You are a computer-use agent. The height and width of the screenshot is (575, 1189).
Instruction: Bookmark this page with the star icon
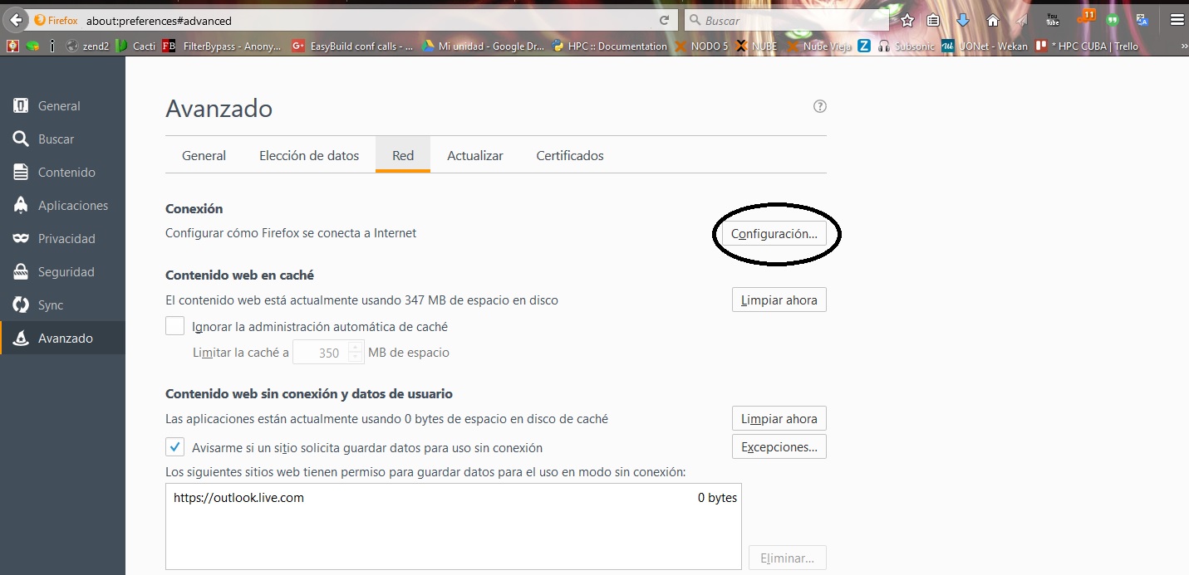907,21
